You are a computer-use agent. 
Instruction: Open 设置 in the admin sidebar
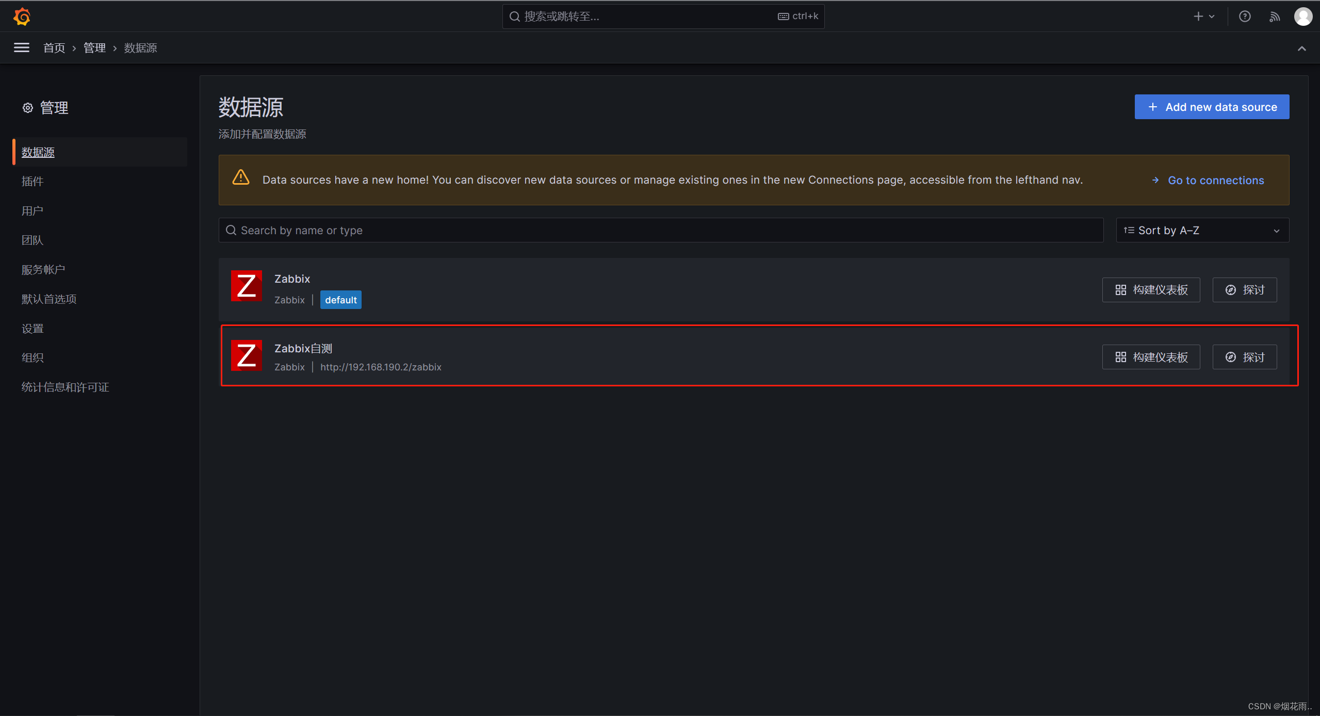pos(32,329)
